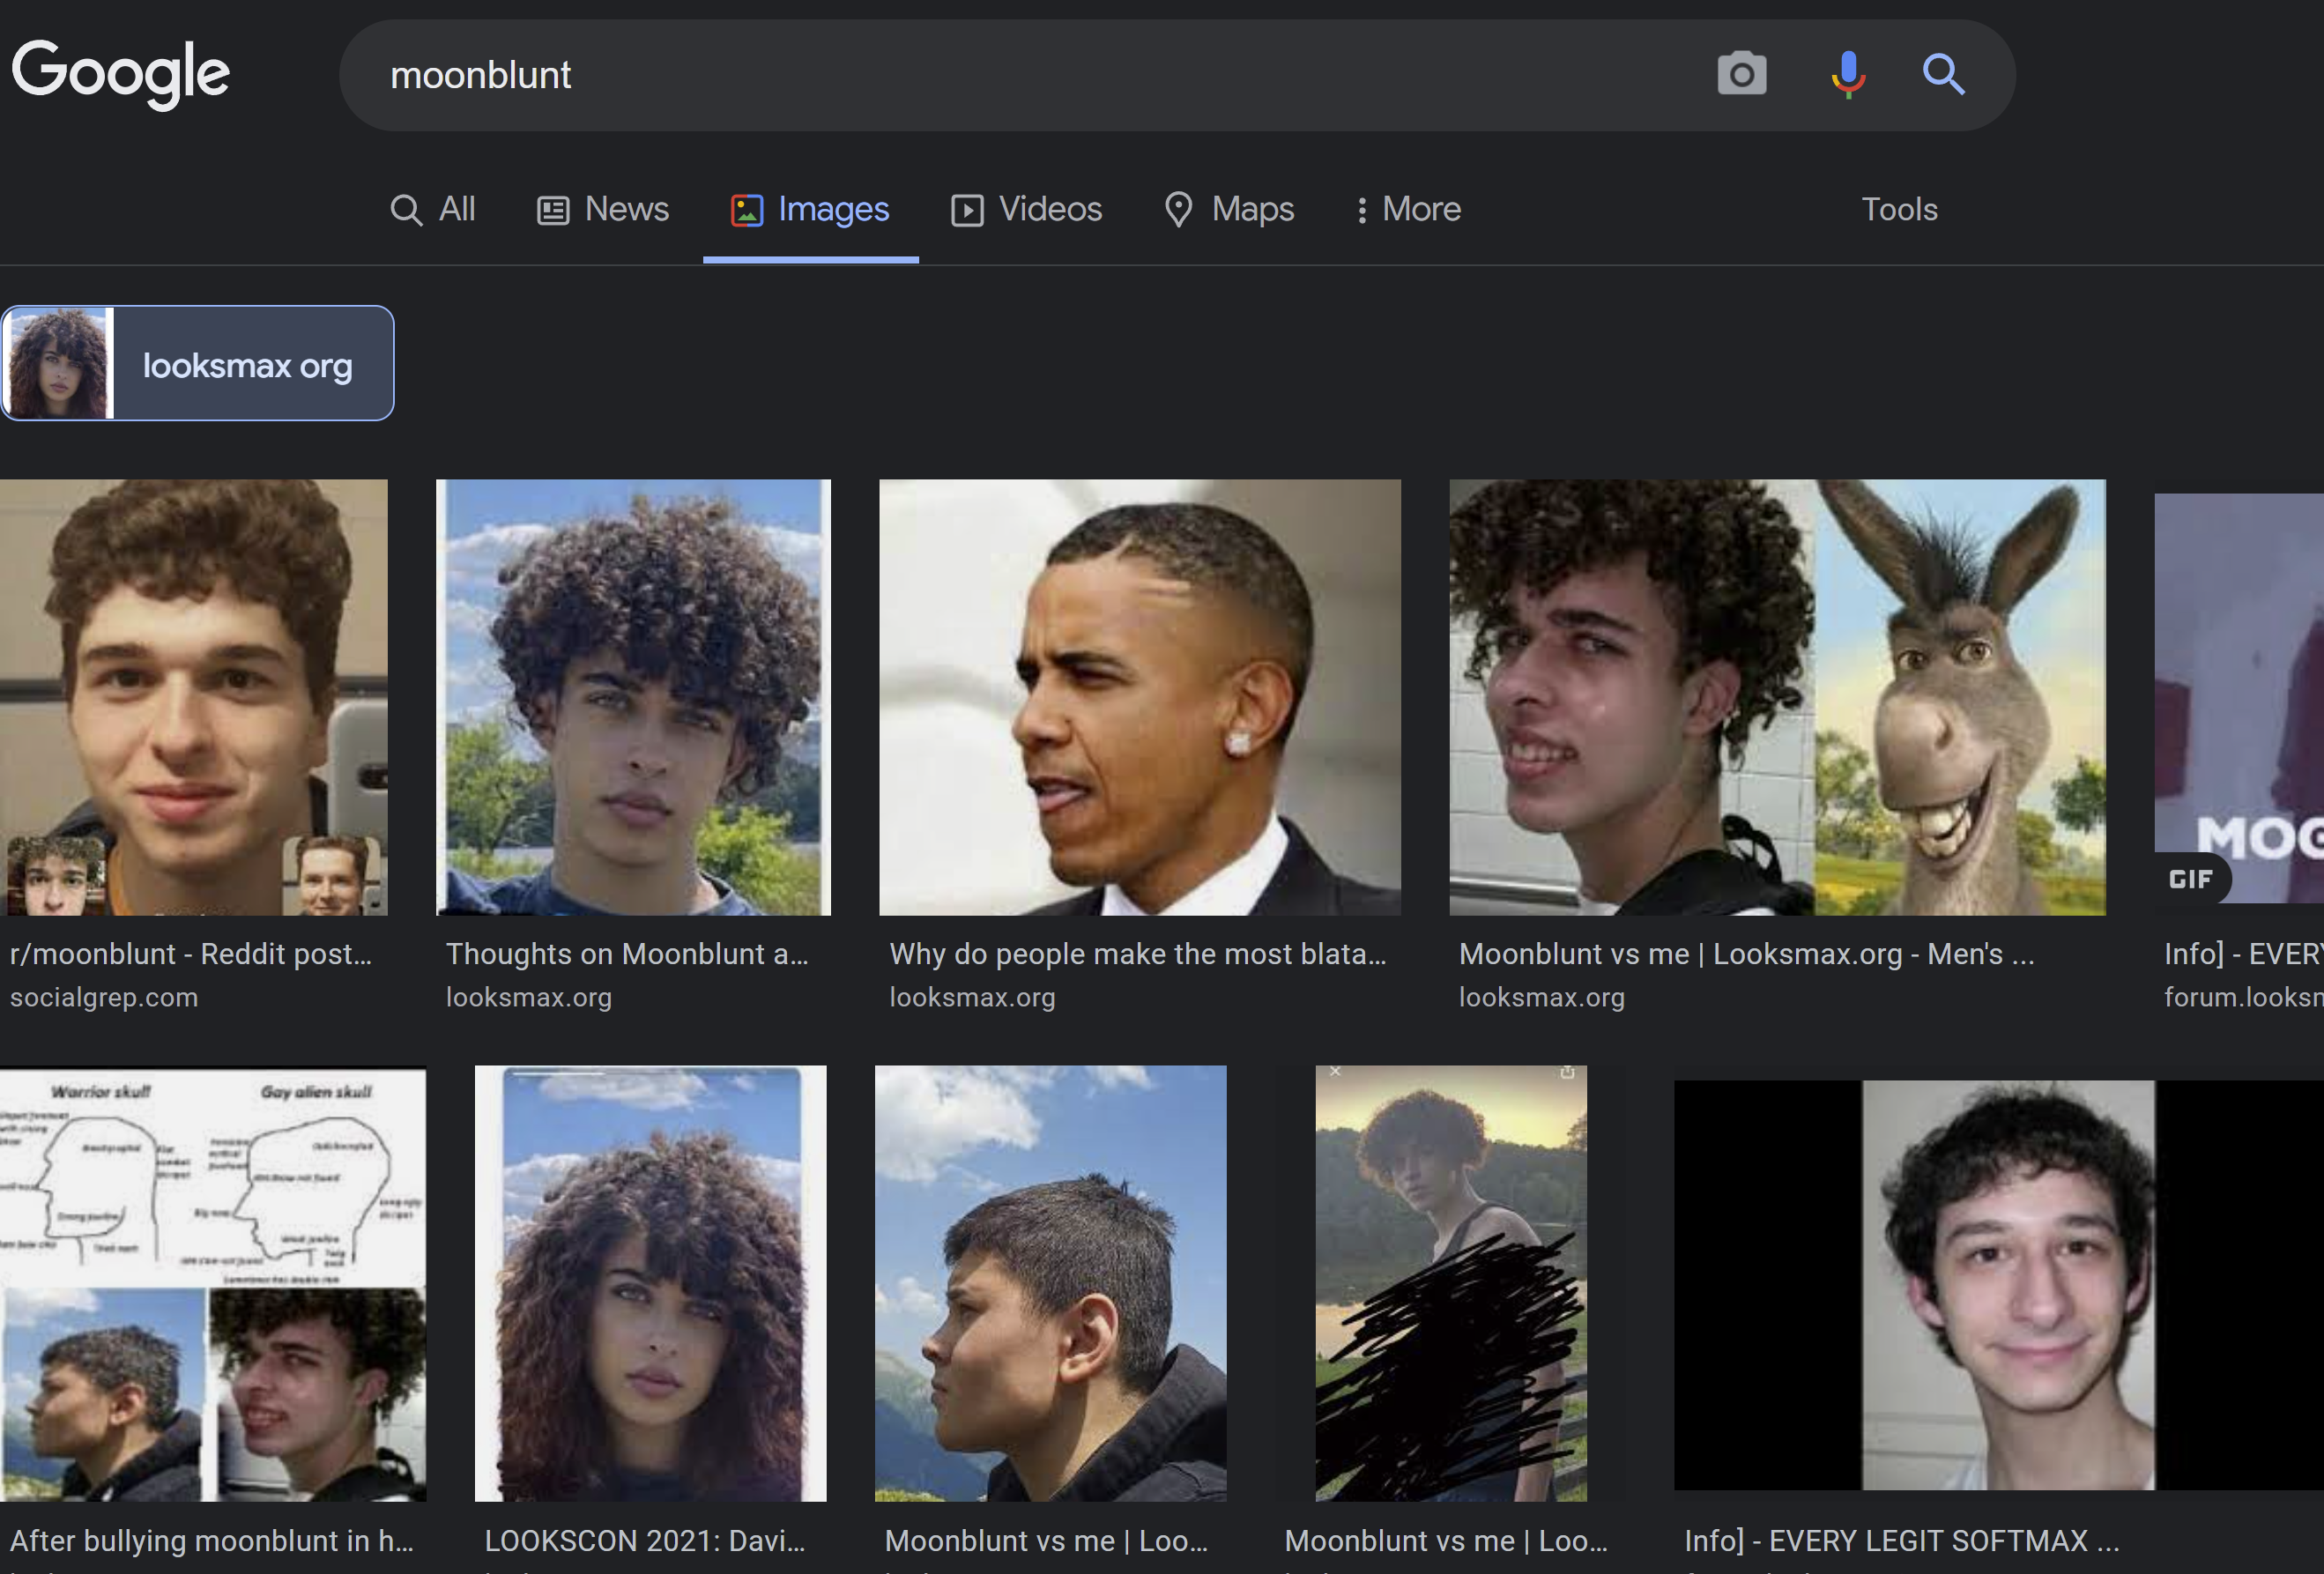The image size is (2324, 1574).
Task: Visit the socialgrep.com source link
Action: pyautogui.click(x=104, y=997)
